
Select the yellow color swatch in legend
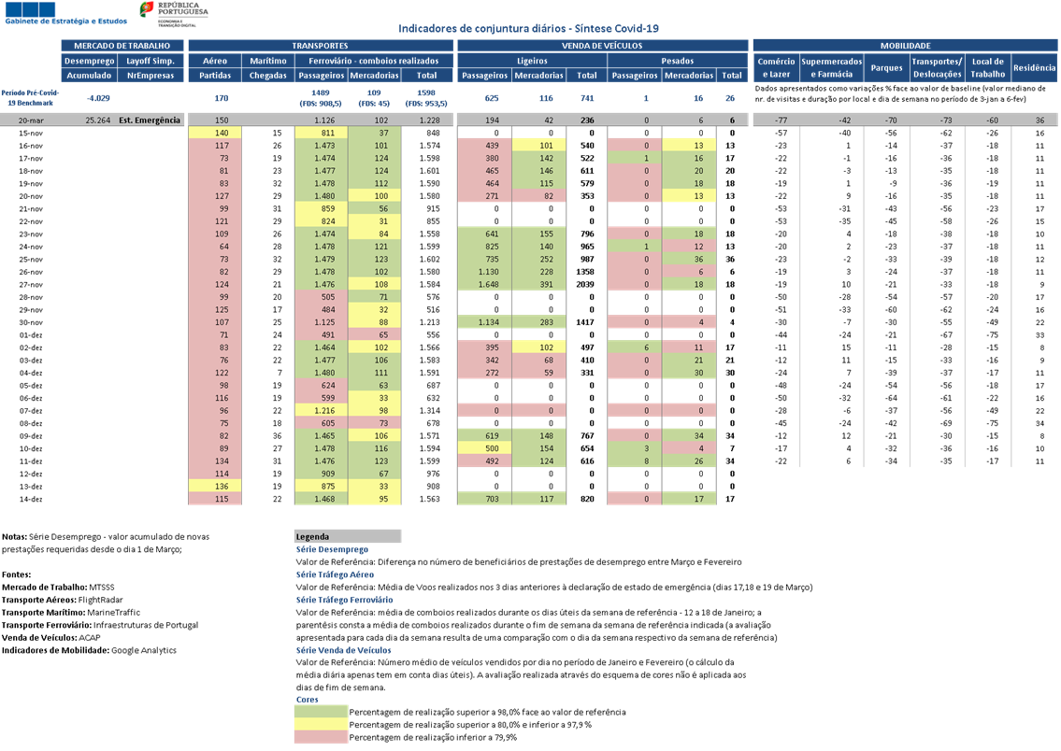click(x=321, y=724)
